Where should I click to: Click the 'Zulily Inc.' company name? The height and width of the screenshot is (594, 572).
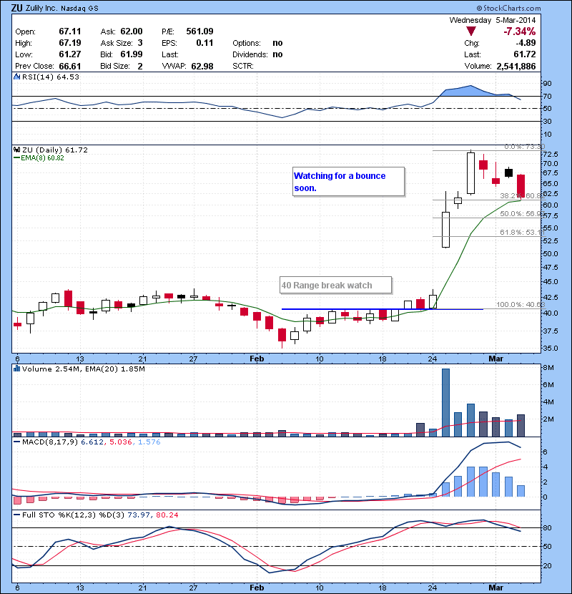coord(41,9)
